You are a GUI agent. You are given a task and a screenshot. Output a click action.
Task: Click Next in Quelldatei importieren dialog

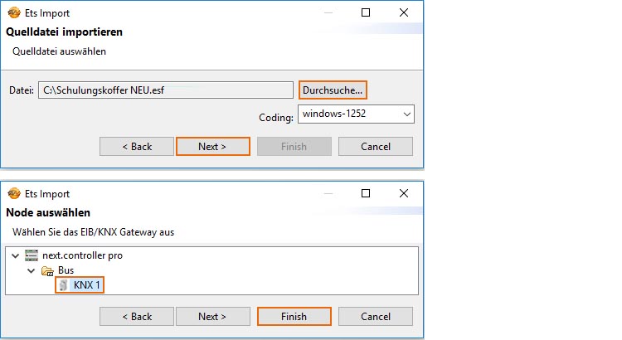pyautogui.click(x=212, y=147)
